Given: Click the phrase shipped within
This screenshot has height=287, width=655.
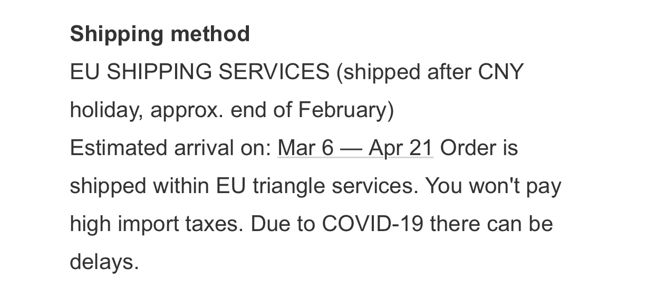Looking at the screenshot, I should click(139, 186).
